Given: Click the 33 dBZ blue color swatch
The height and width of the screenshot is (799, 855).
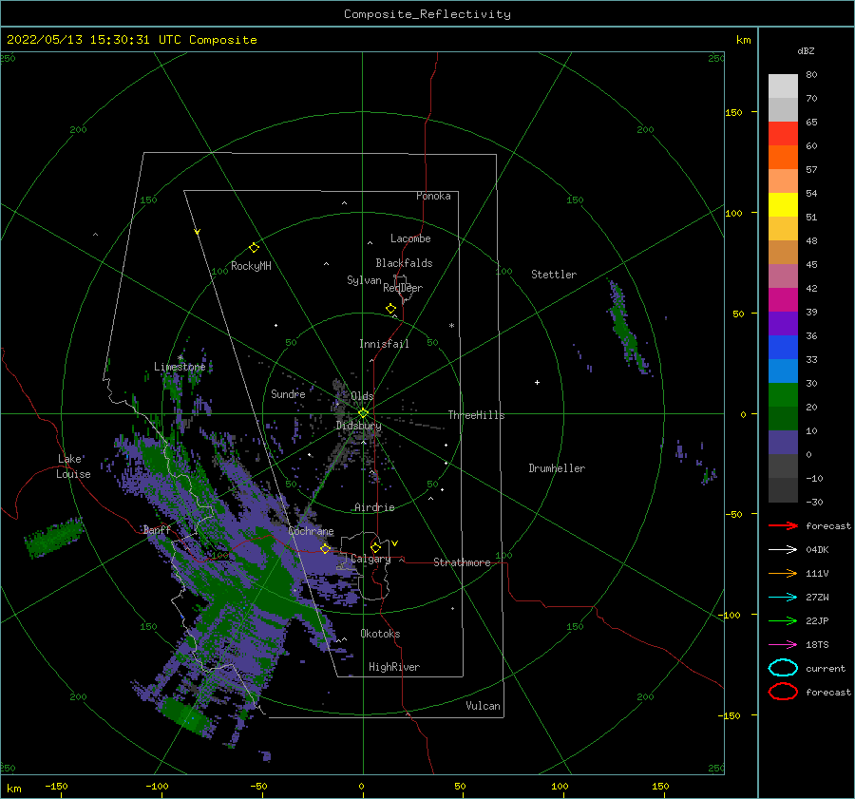Looking at the screenshot, I should click(783, 371).
